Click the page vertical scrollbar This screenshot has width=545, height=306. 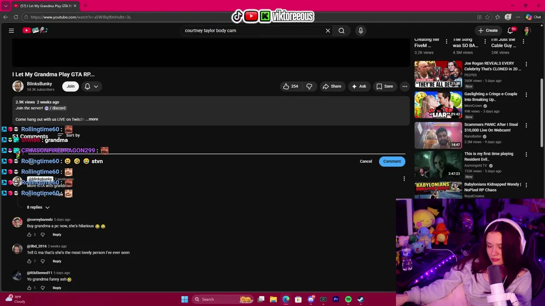click(x=542, y=113)
